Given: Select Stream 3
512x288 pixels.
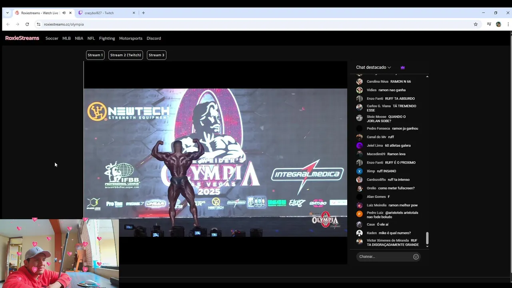Looking at the screenshot, I should point(156,55).
